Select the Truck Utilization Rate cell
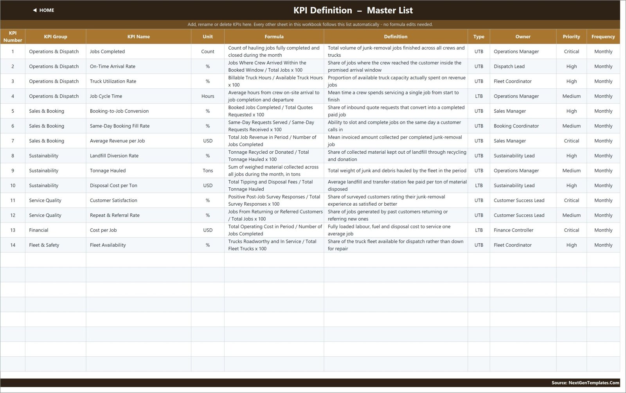This screenshot has height=393, width=626. (x=139, y=81)
